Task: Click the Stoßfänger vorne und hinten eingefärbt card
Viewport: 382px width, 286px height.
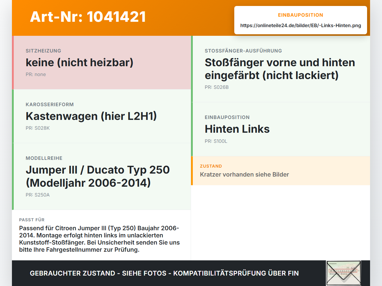Action: point(281,69)
